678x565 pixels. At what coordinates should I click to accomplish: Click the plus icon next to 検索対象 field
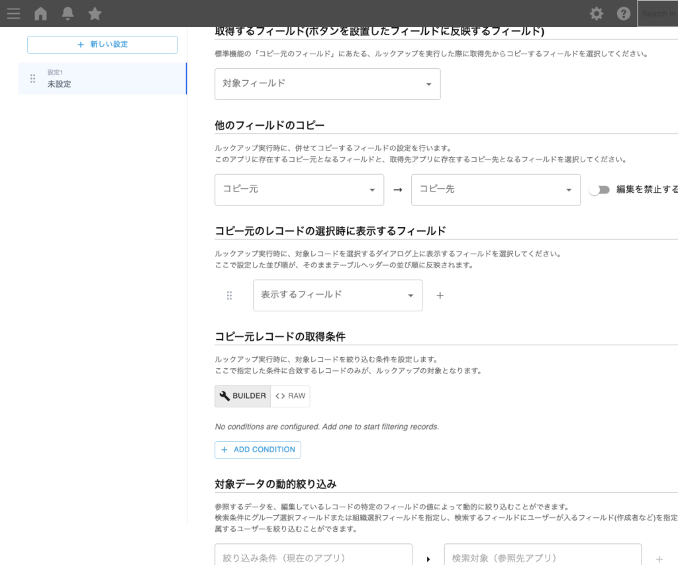(659, 558)
